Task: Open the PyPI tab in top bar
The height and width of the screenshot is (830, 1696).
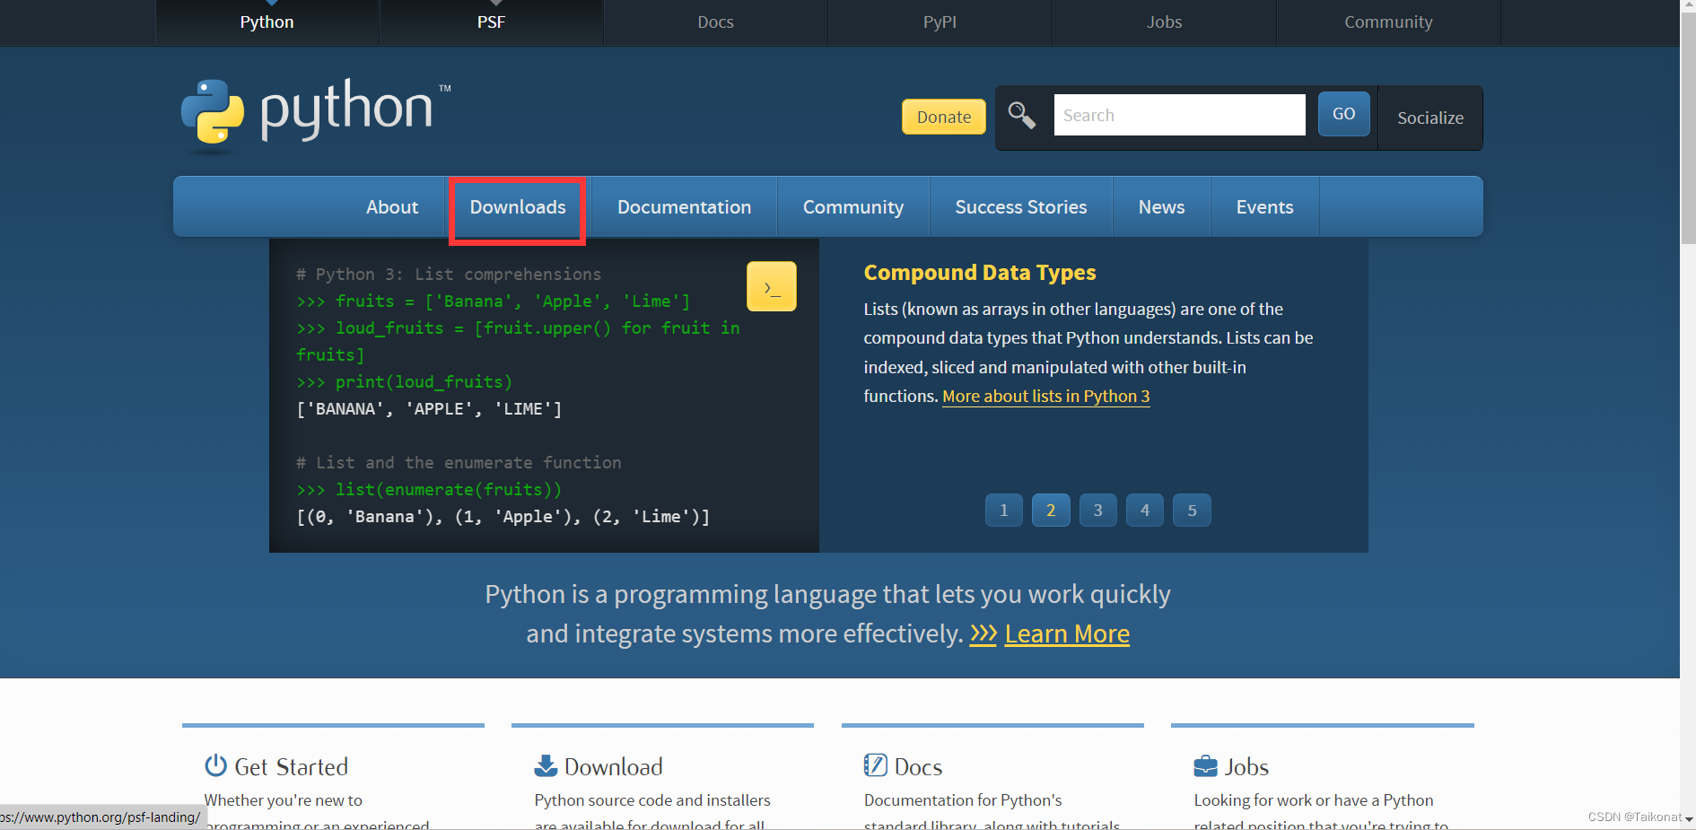Action: [940, 22]
